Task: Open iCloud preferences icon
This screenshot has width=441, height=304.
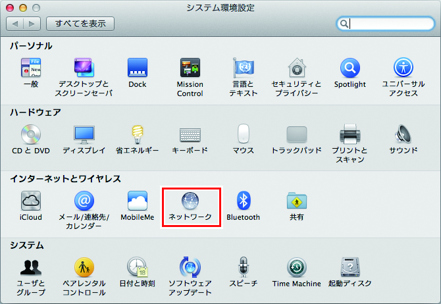Action: (31, 201)
